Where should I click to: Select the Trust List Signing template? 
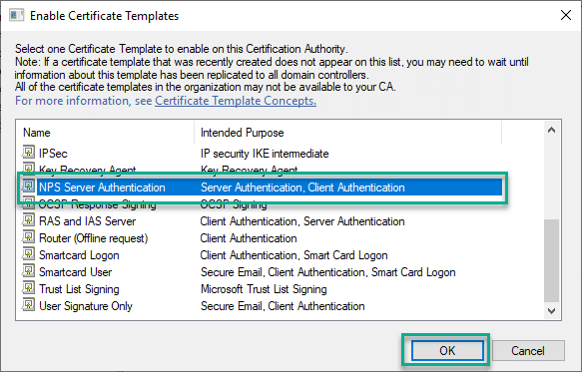tap(79, 289)
